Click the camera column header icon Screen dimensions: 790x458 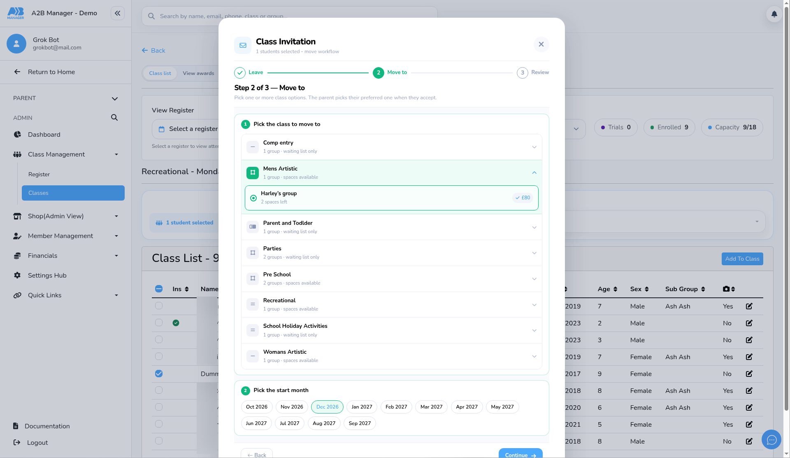pyautogui.click(x=726, y=289)
